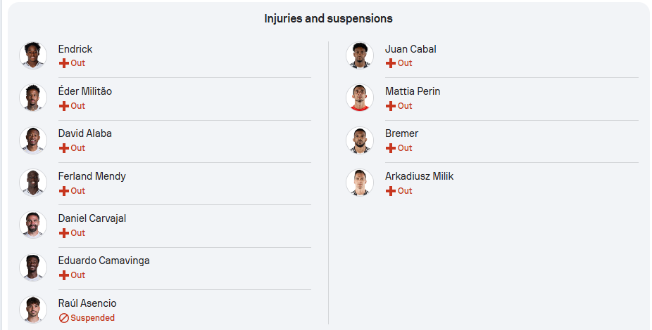Click Éder Militão's avatar image

(x=33, y=98)
